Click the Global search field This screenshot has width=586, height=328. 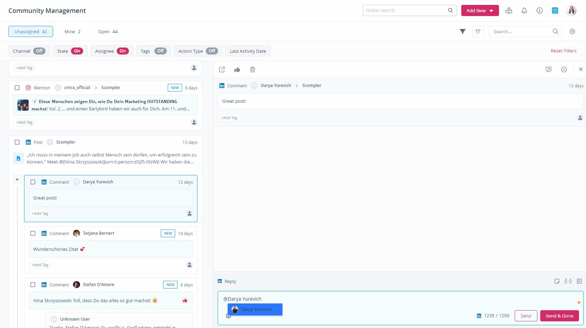pos(405,10)
